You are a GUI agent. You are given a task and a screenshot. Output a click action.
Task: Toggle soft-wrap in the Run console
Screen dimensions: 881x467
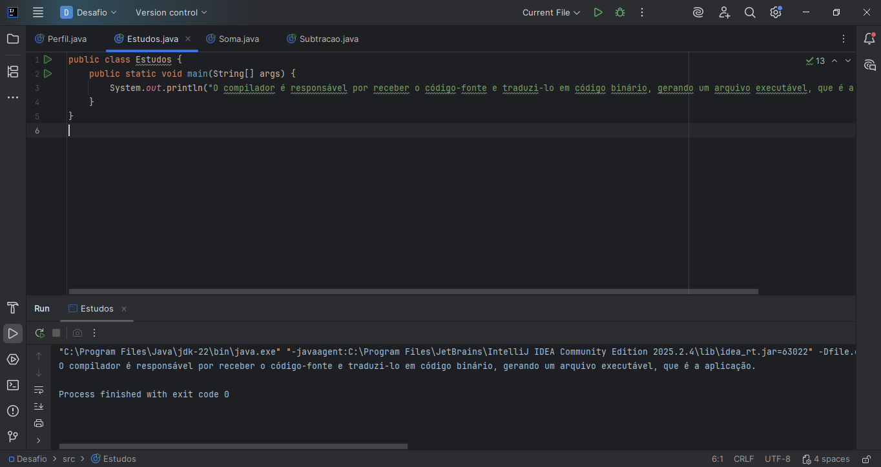pos(39,390)
